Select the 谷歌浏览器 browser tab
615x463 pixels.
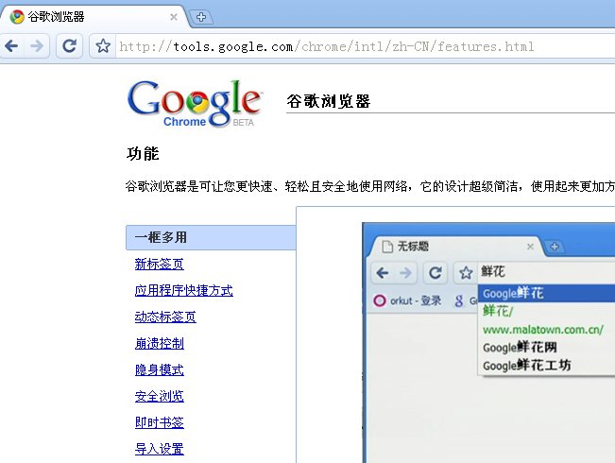pyautogui.click(x=93, y=17)
